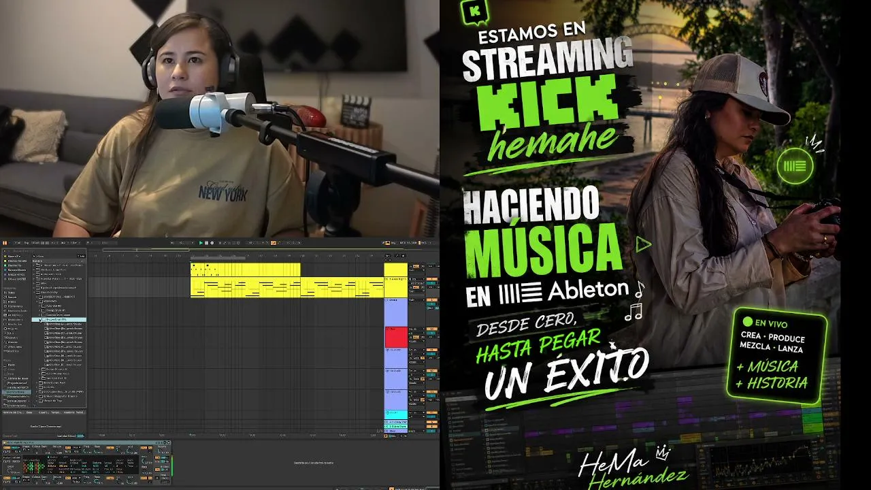Toggle the orange Loop switch
The height and width of the screenshot is (490, 871).
274,243
